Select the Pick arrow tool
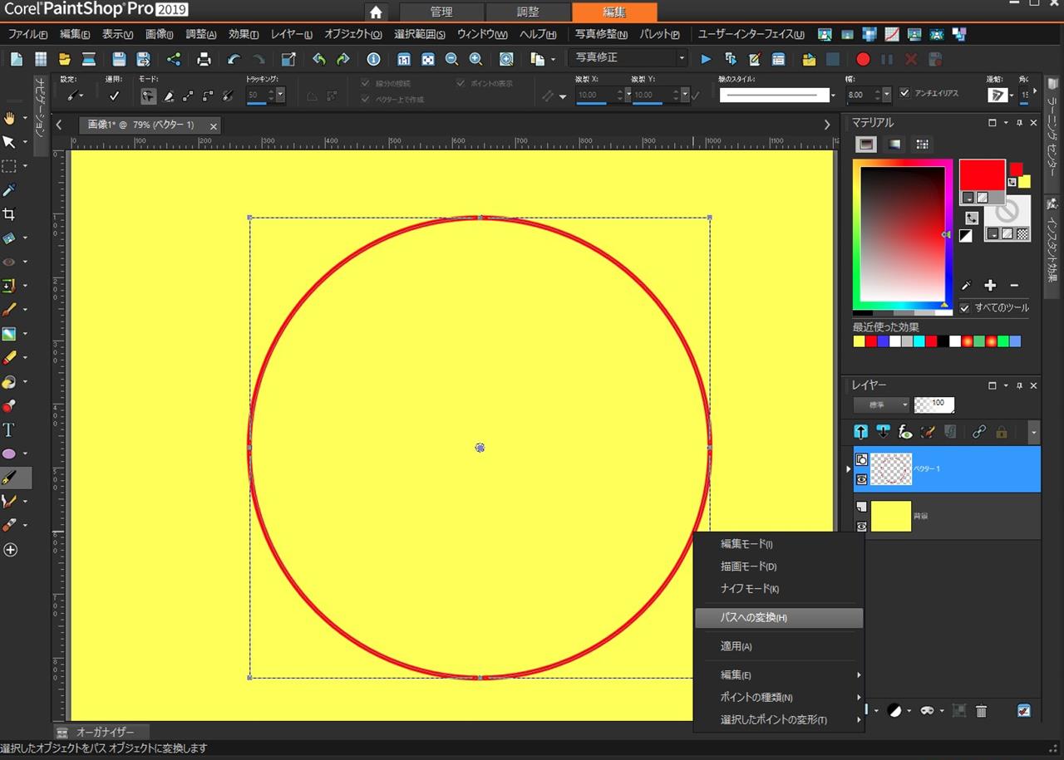 10,141
